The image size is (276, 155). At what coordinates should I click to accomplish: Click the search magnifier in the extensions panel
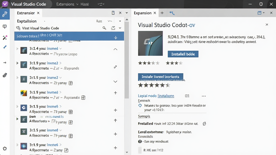(x=104, y=28)
